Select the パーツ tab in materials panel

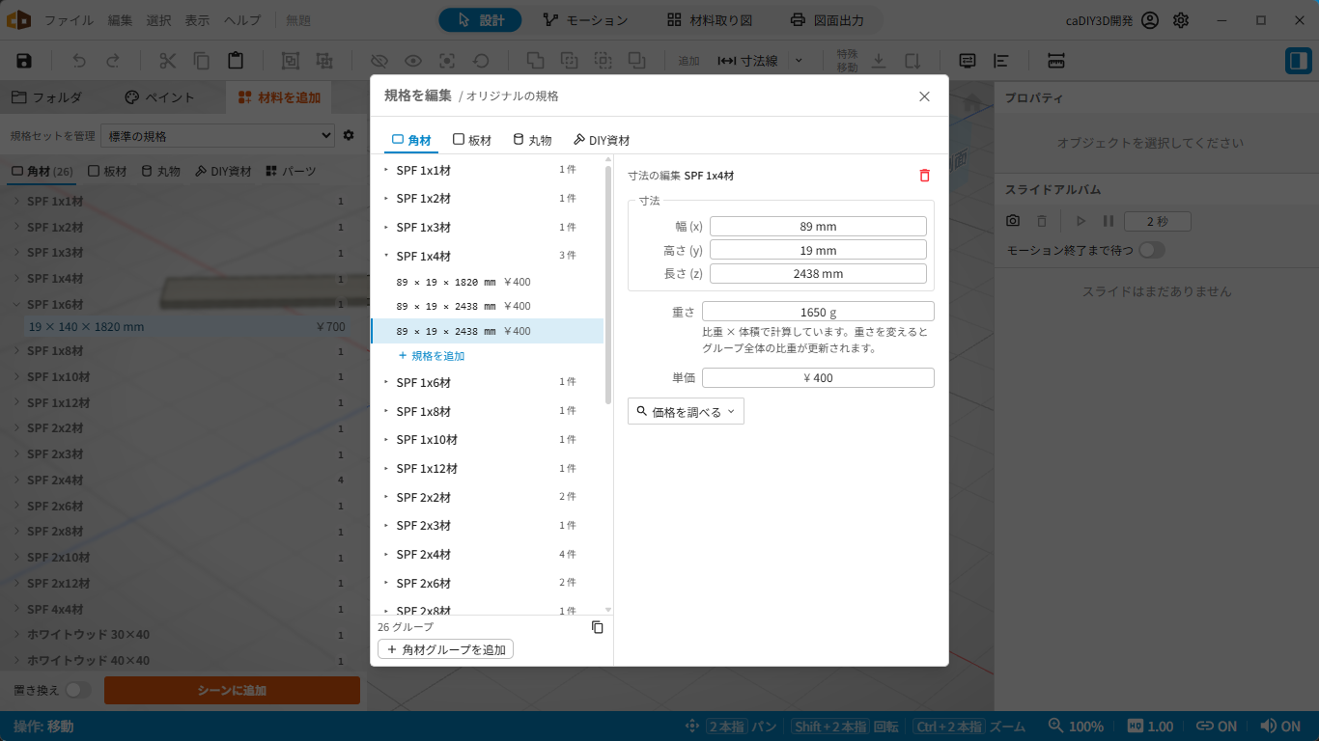coord(291,171)
